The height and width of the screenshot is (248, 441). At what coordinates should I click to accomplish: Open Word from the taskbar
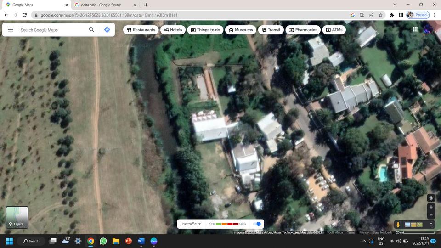(x=141, y=241)
